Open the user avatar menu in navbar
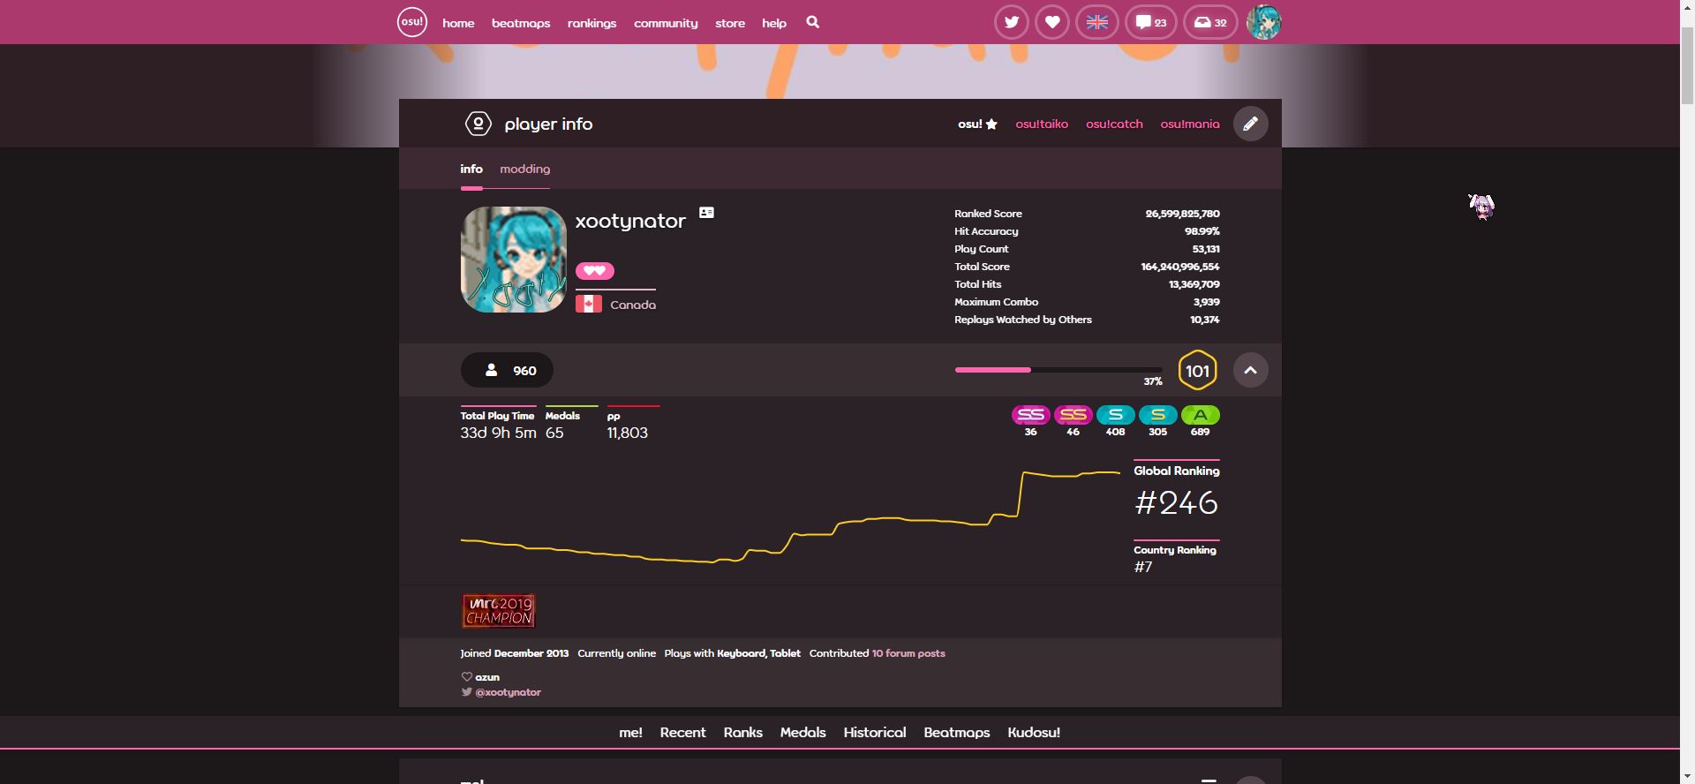1695x784 pixels. click(x=1264, y=22)
